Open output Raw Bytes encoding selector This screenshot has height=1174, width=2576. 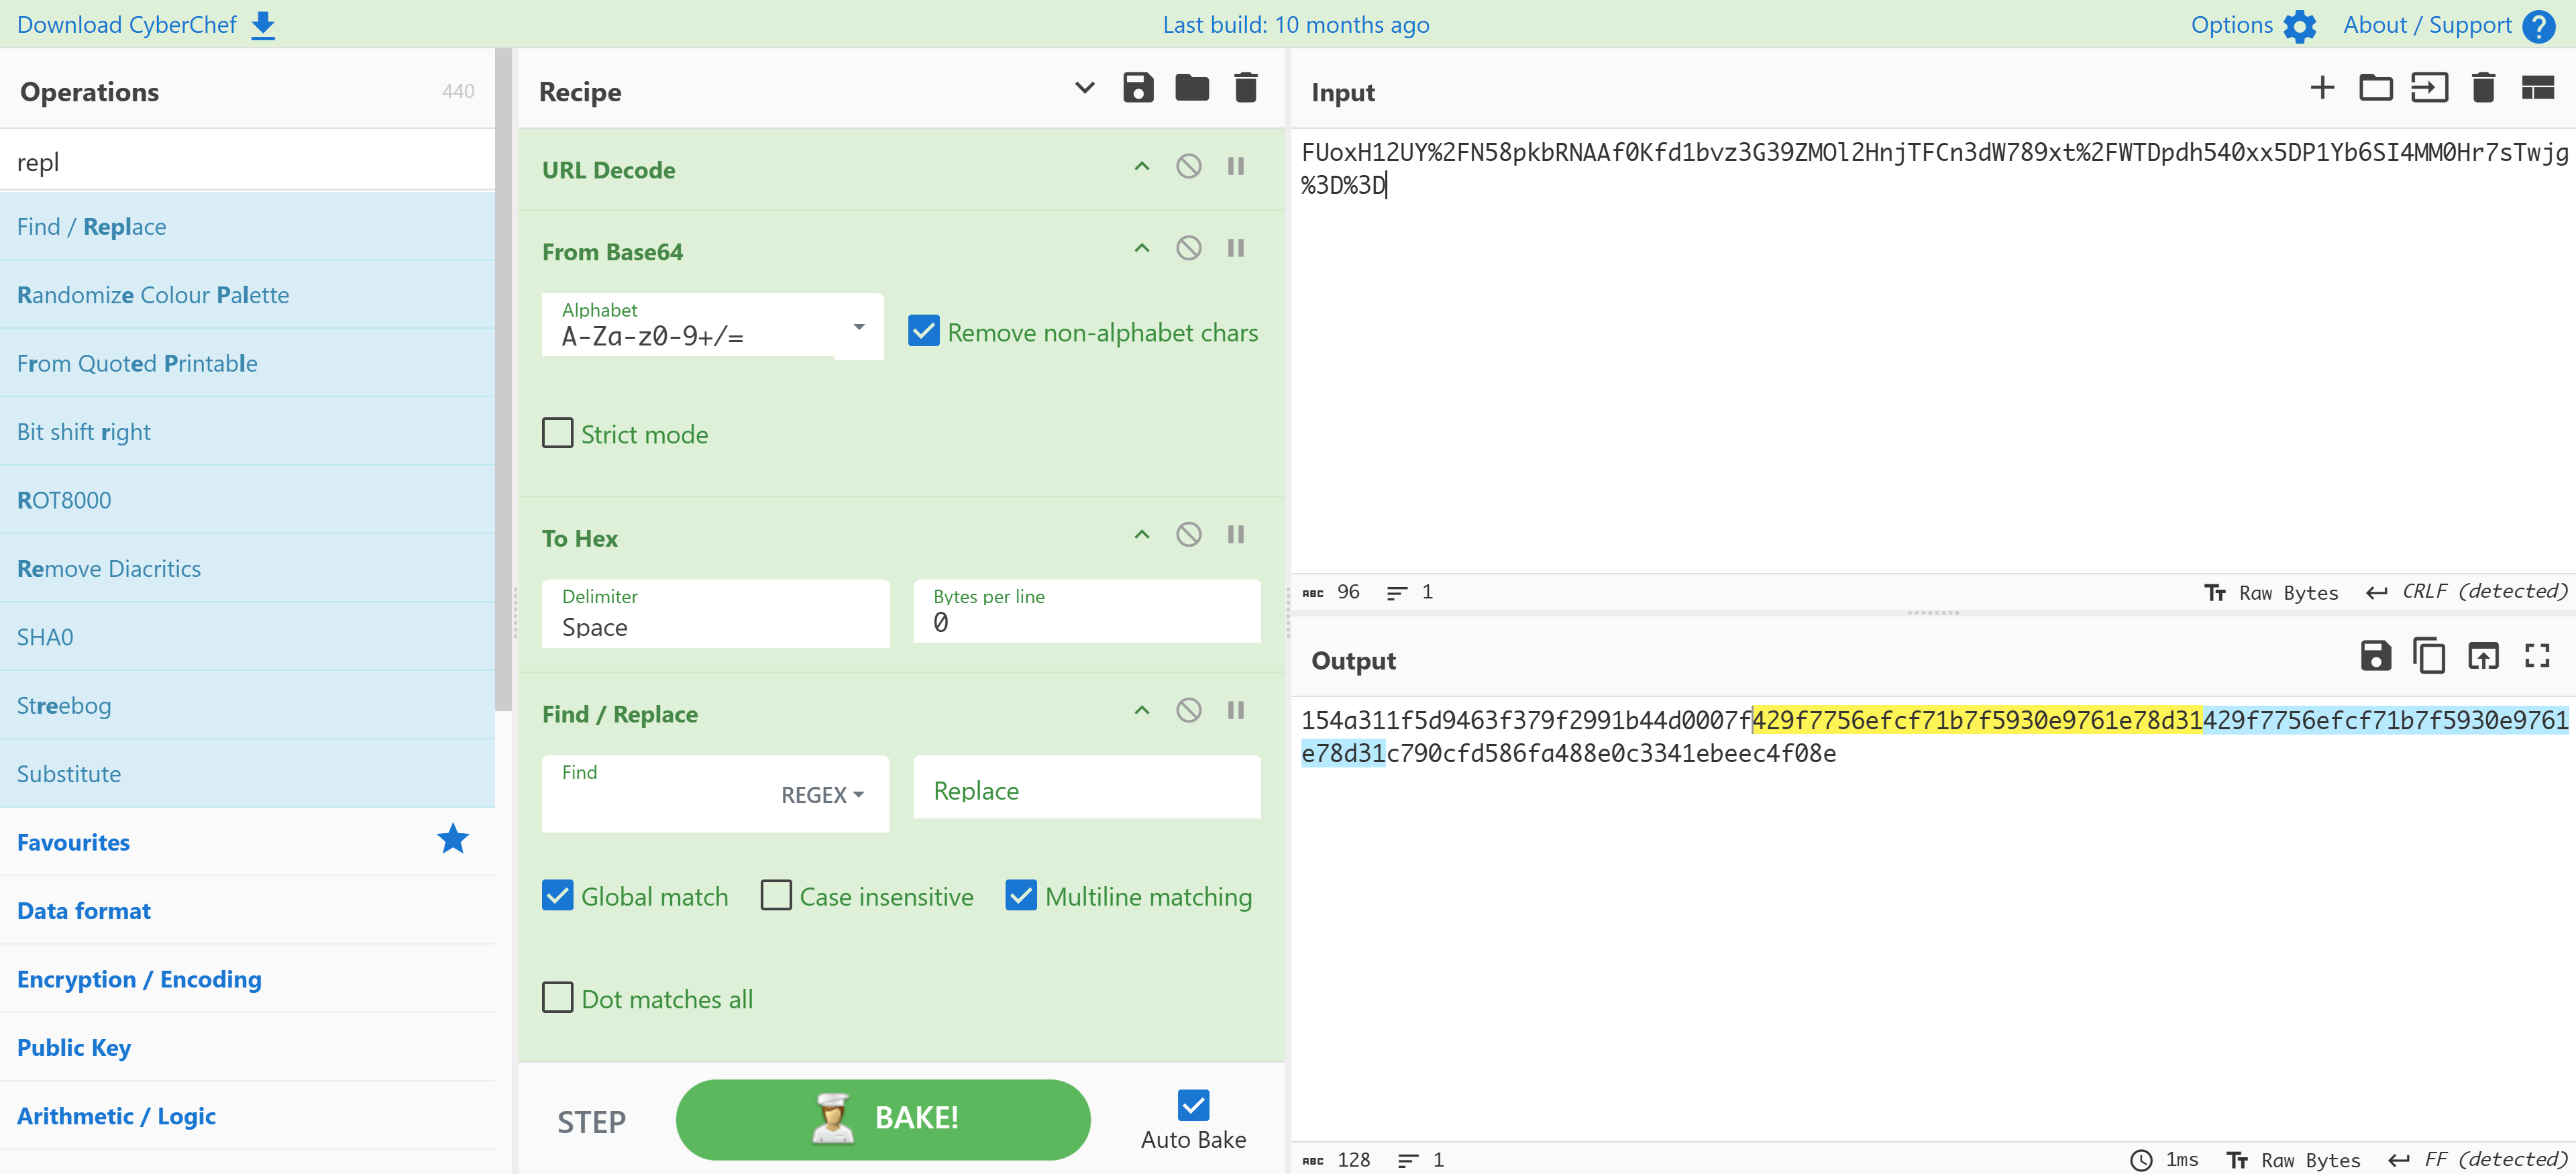2294,1161
